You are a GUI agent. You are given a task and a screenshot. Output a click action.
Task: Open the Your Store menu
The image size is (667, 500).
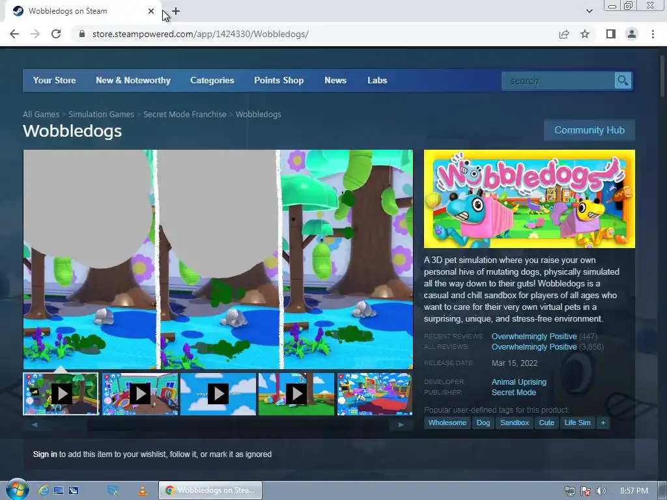click(55, 80)
